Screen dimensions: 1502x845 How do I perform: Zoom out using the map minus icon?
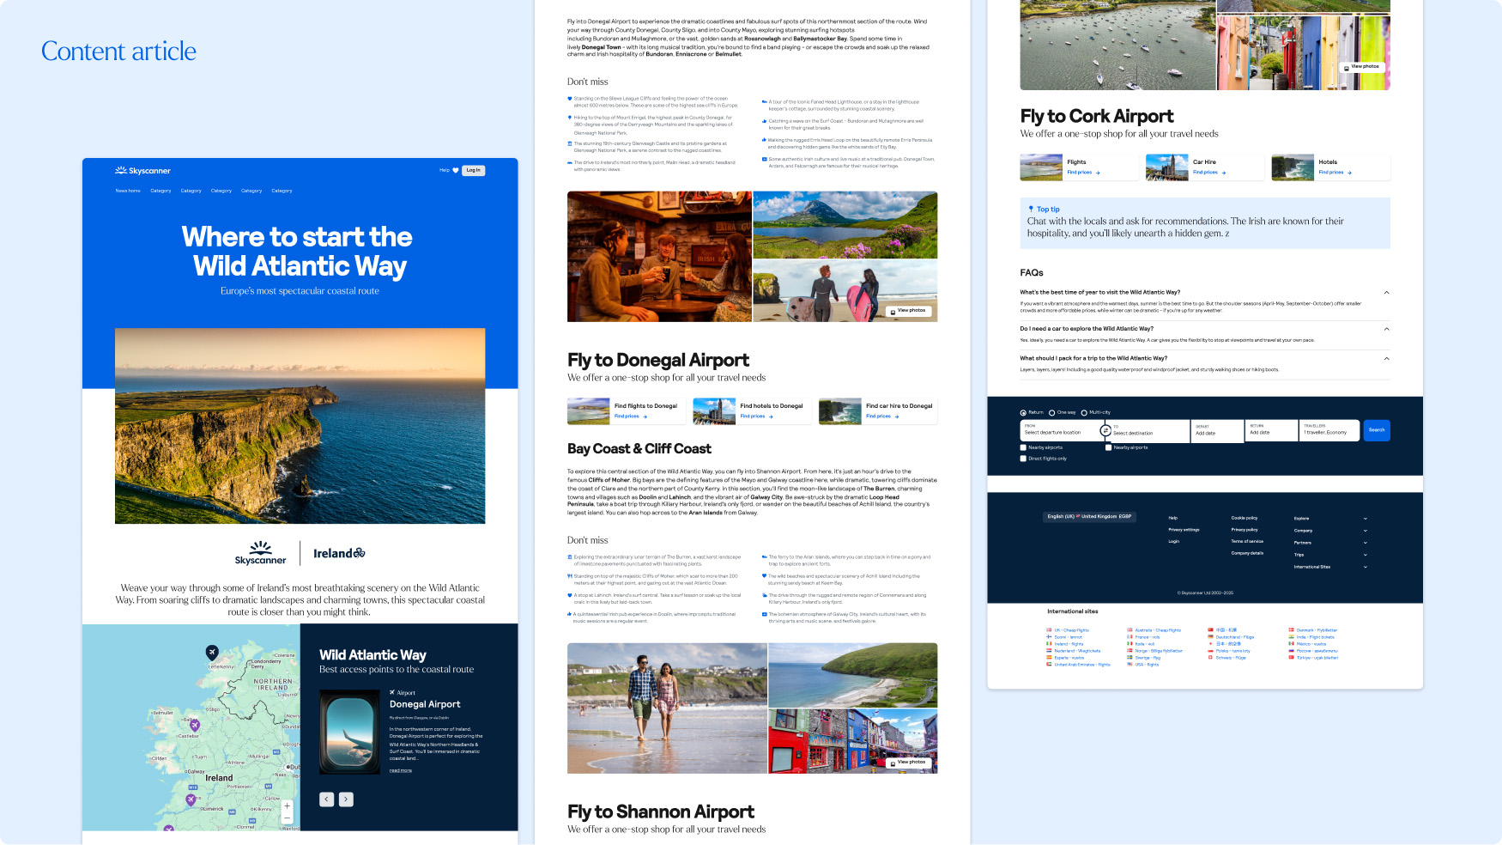287,818
